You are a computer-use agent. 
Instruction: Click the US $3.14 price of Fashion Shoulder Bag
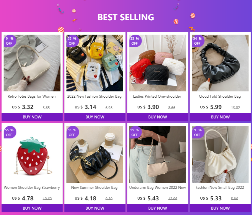[85, 107]
